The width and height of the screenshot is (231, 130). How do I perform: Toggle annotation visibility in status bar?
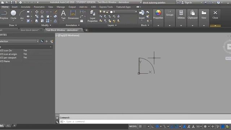pyautogui.click(x=184, y=126)
